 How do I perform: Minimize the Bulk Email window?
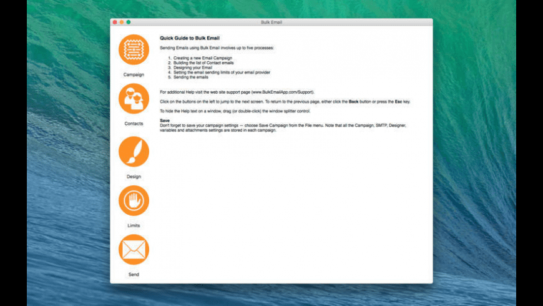tap(122, 22)
